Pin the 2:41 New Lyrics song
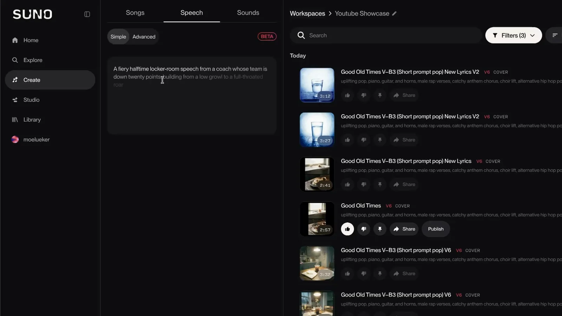The width and height of the screenshot is (562, 316). point(380,184)
